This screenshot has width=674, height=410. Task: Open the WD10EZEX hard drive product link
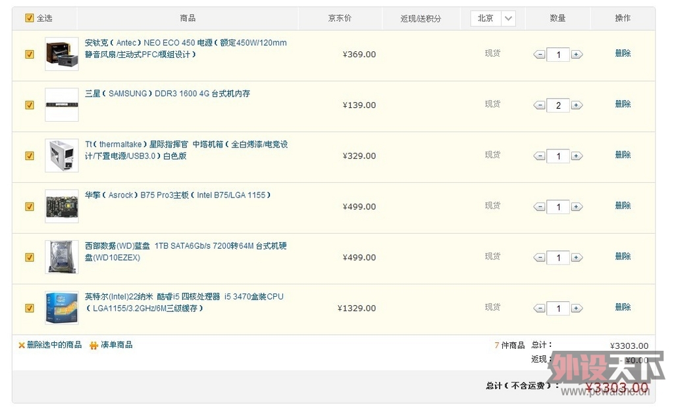point(186,251)
